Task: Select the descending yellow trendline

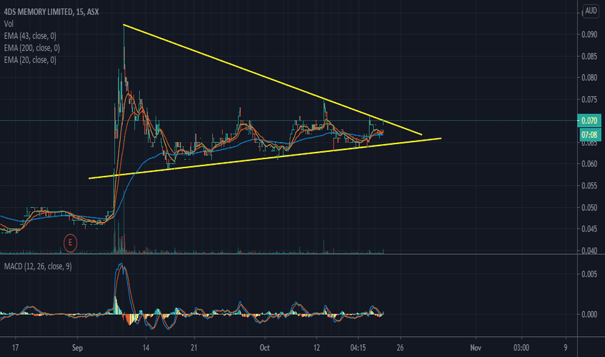Action: (x=273, y=80)
